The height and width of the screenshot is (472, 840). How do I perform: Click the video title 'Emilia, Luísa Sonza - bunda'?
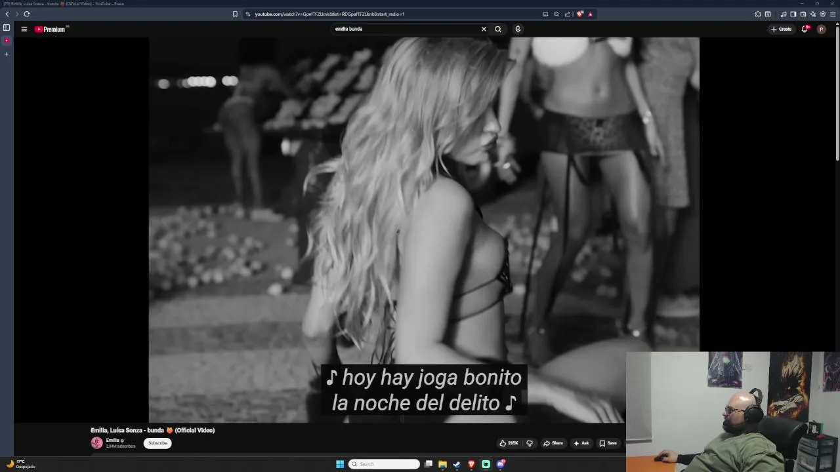[152, 430]
